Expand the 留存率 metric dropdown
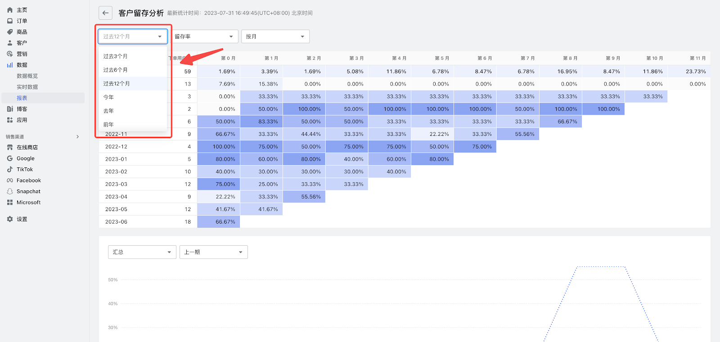720x342 pixels. pyautogui.click(x=204, y=36)
